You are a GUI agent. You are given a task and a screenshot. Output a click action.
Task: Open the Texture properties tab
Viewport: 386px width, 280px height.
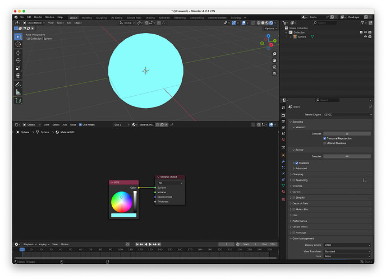[283, 199]
